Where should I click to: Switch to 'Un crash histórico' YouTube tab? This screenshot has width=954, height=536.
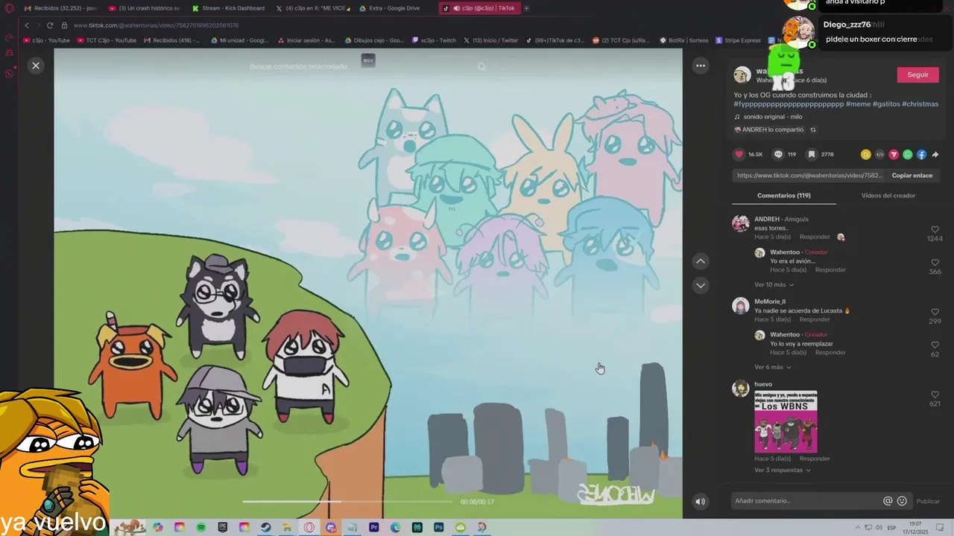(145, 8)
